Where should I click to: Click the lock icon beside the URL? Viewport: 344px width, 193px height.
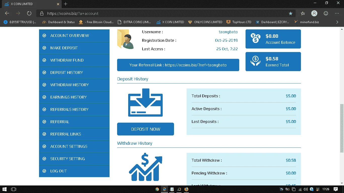(42, 13)
